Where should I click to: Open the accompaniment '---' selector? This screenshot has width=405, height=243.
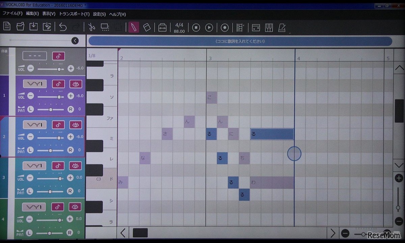coord(34,56)
